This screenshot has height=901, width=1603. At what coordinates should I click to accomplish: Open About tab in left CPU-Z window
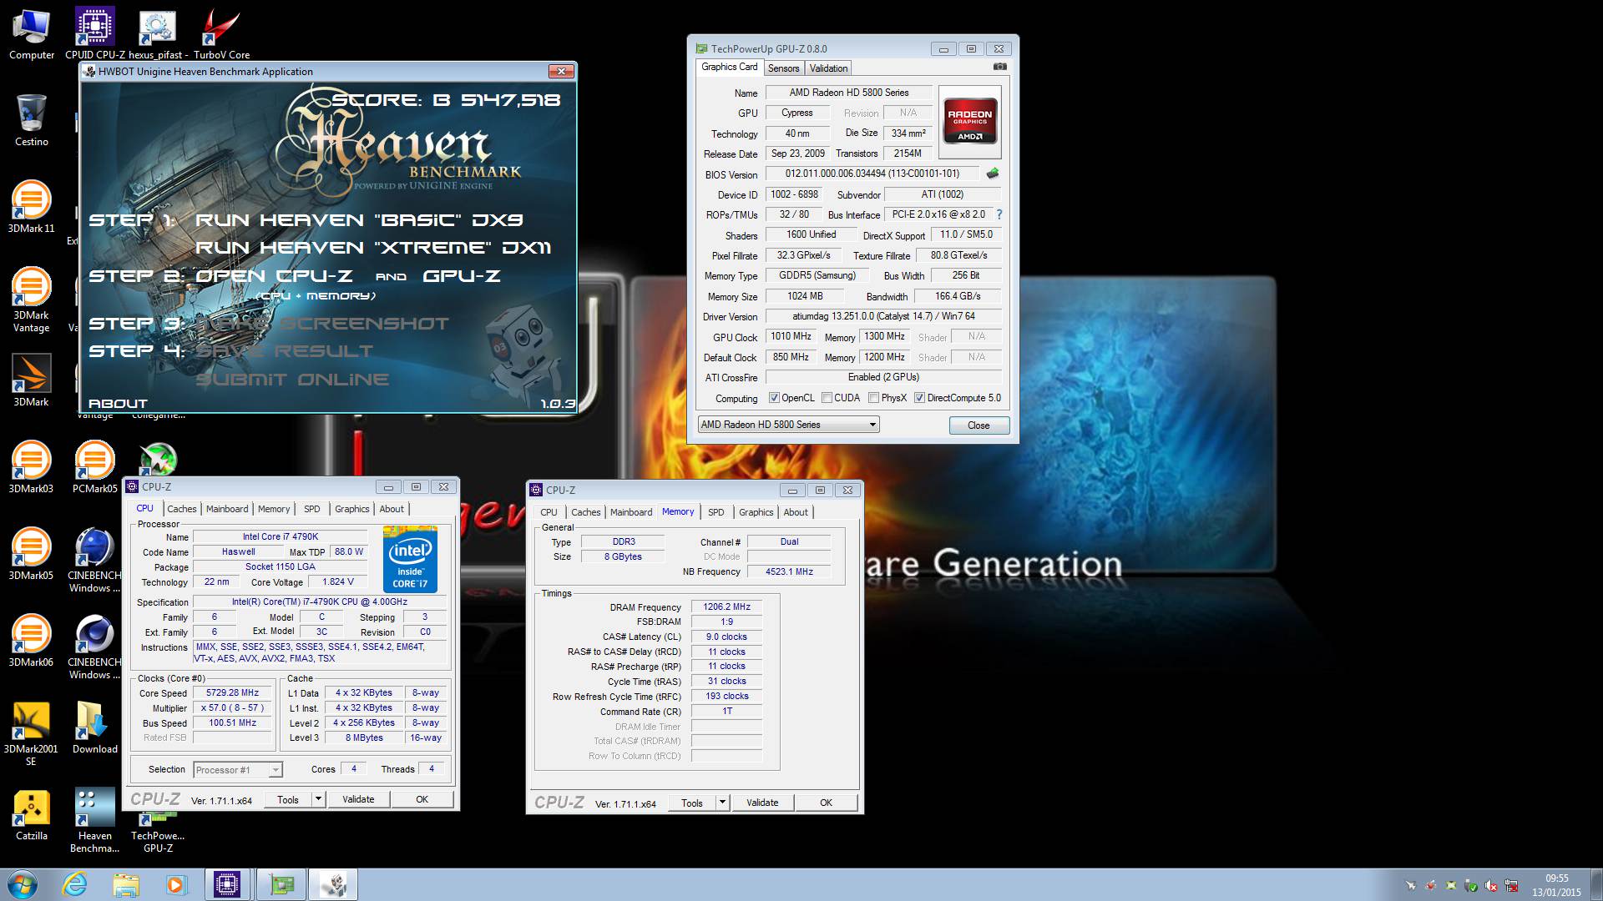[392, 509]
